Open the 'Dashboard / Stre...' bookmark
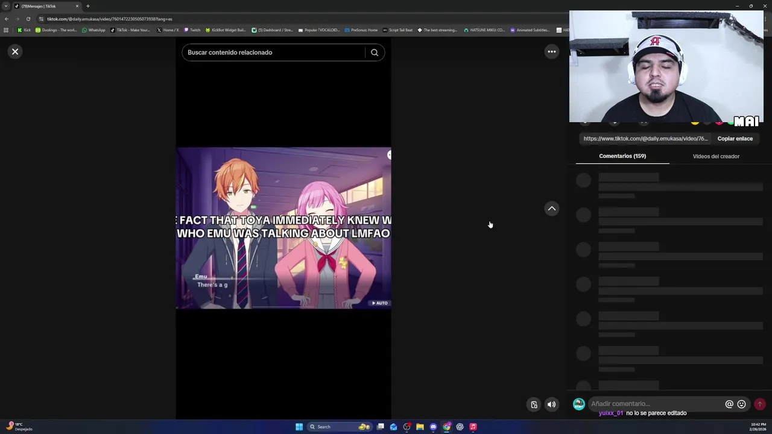Viewport: 772px width, 434px height. coord(272,30)
